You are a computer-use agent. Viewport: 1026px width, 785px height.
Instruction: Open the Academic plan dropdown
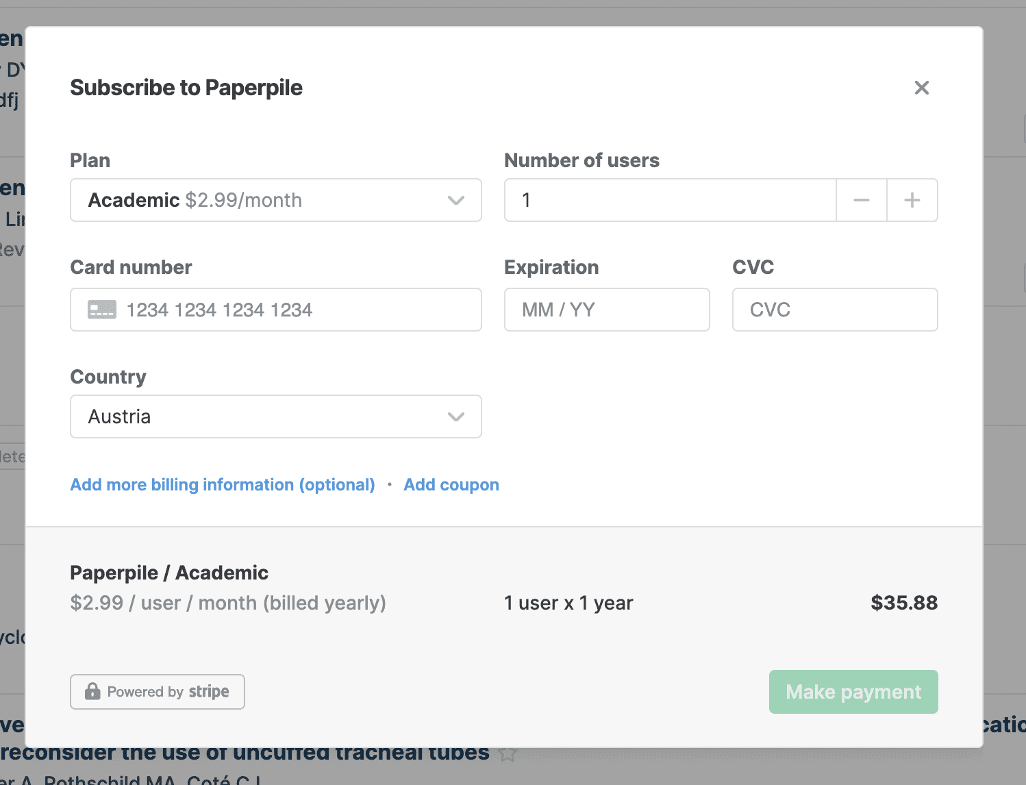(275, 200)
